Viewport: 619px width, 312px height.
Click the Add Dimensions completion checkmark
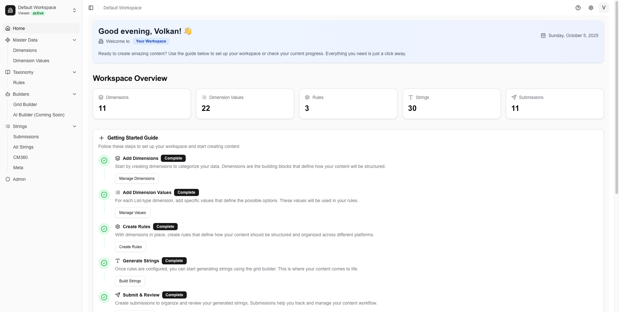[x=104, y=160]
